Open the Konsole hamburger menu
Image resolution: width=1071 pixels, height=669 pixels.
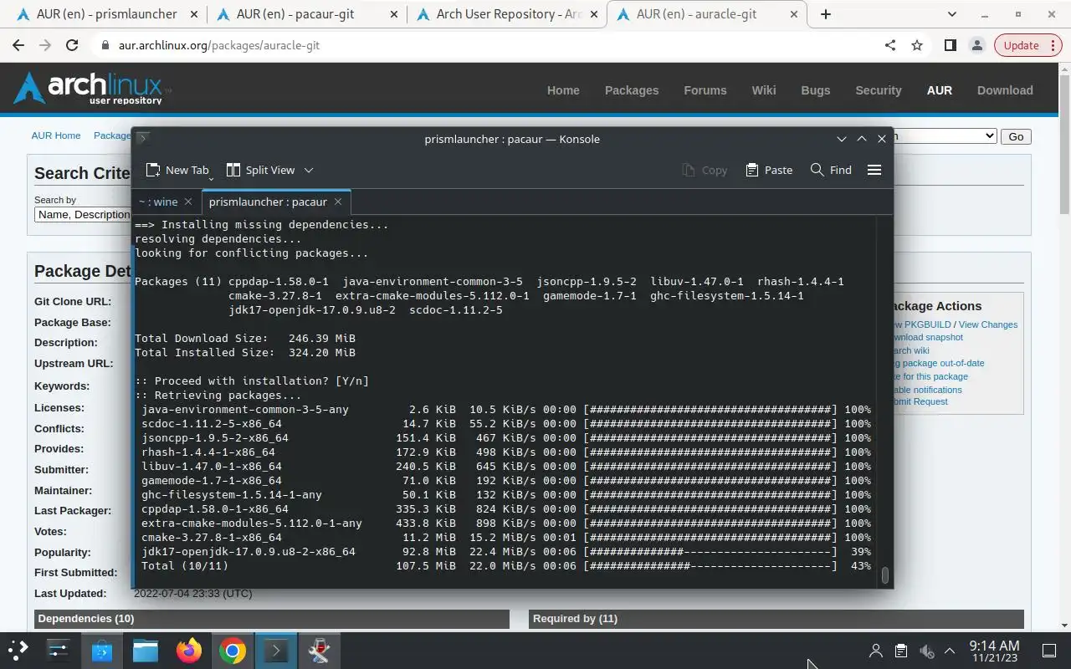(874, 170)
